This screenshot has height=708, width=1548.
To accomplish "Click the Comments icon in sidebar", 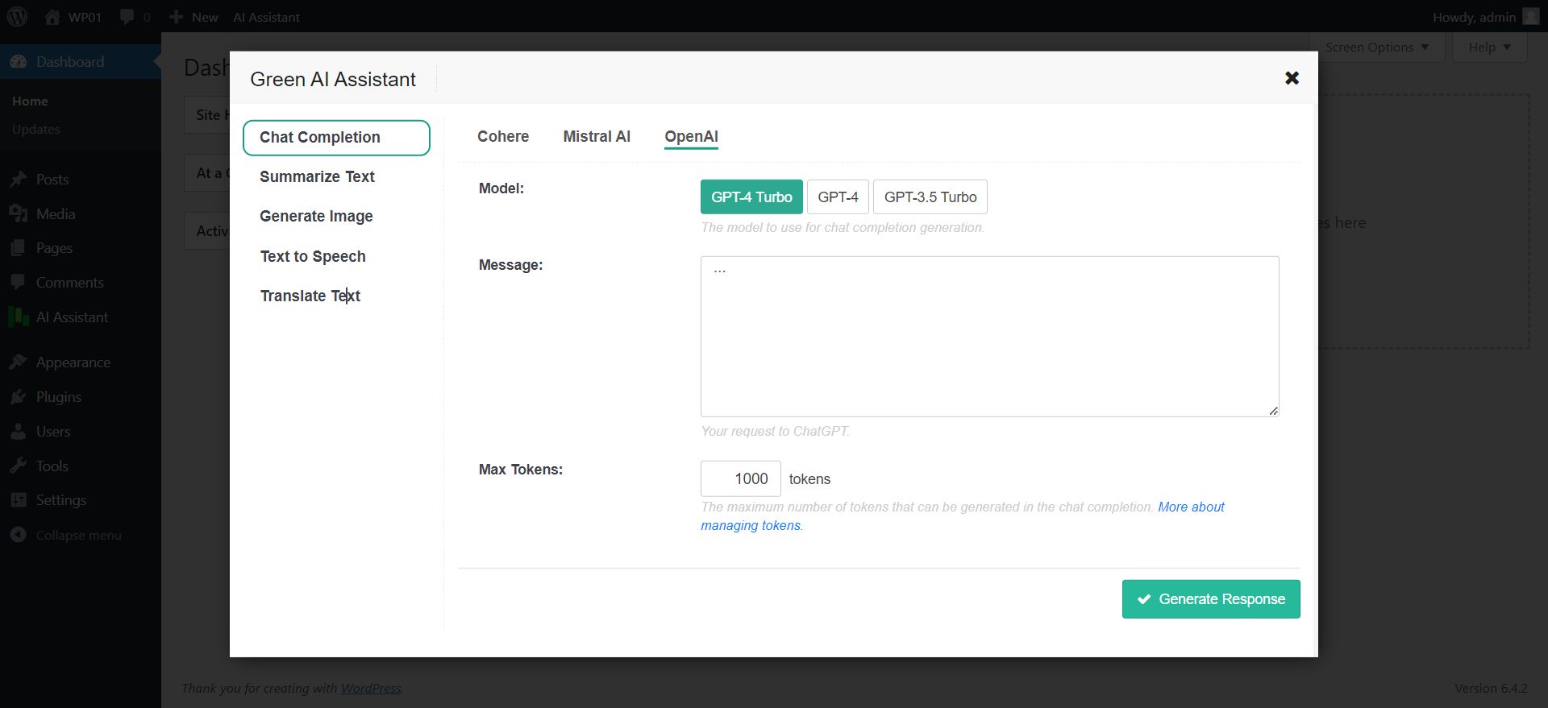I will [x=19, y=283].
